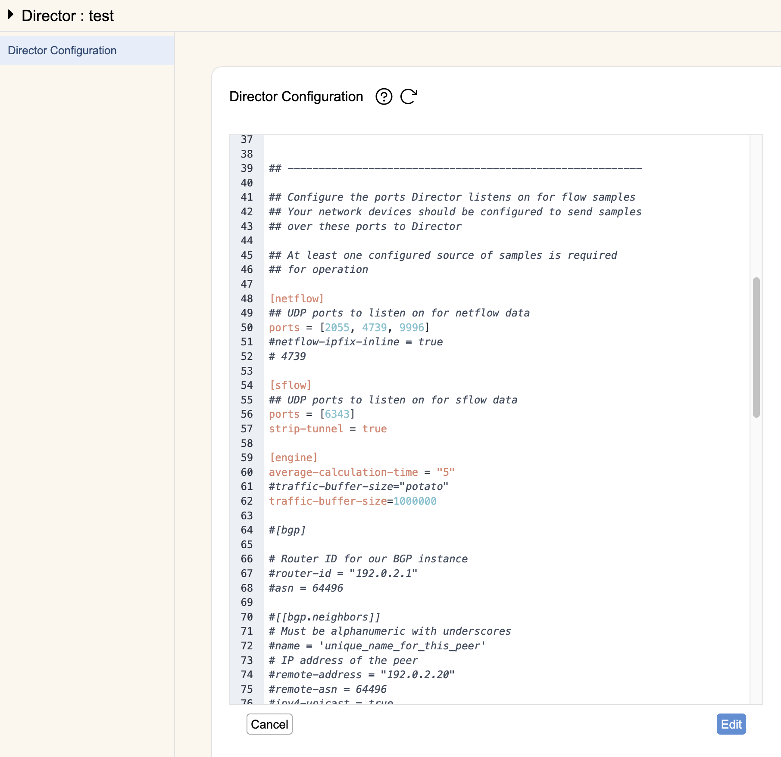Click the refresh configuration icon
The image size is (781, 757).
[409, 96]
